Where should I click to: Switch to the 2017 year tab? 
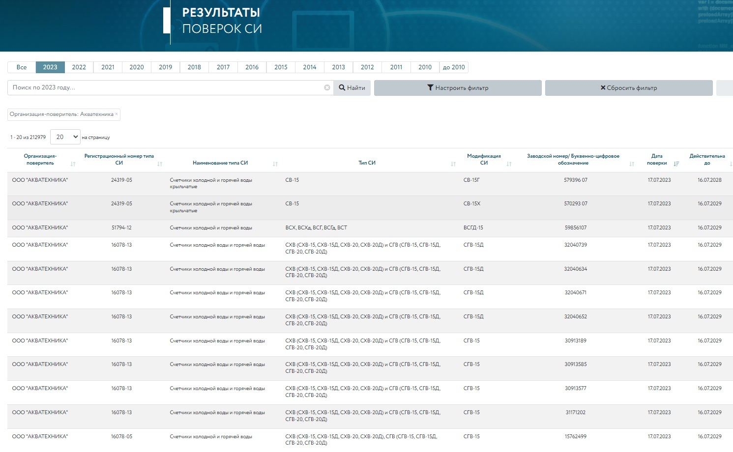(x=223, y=67)
